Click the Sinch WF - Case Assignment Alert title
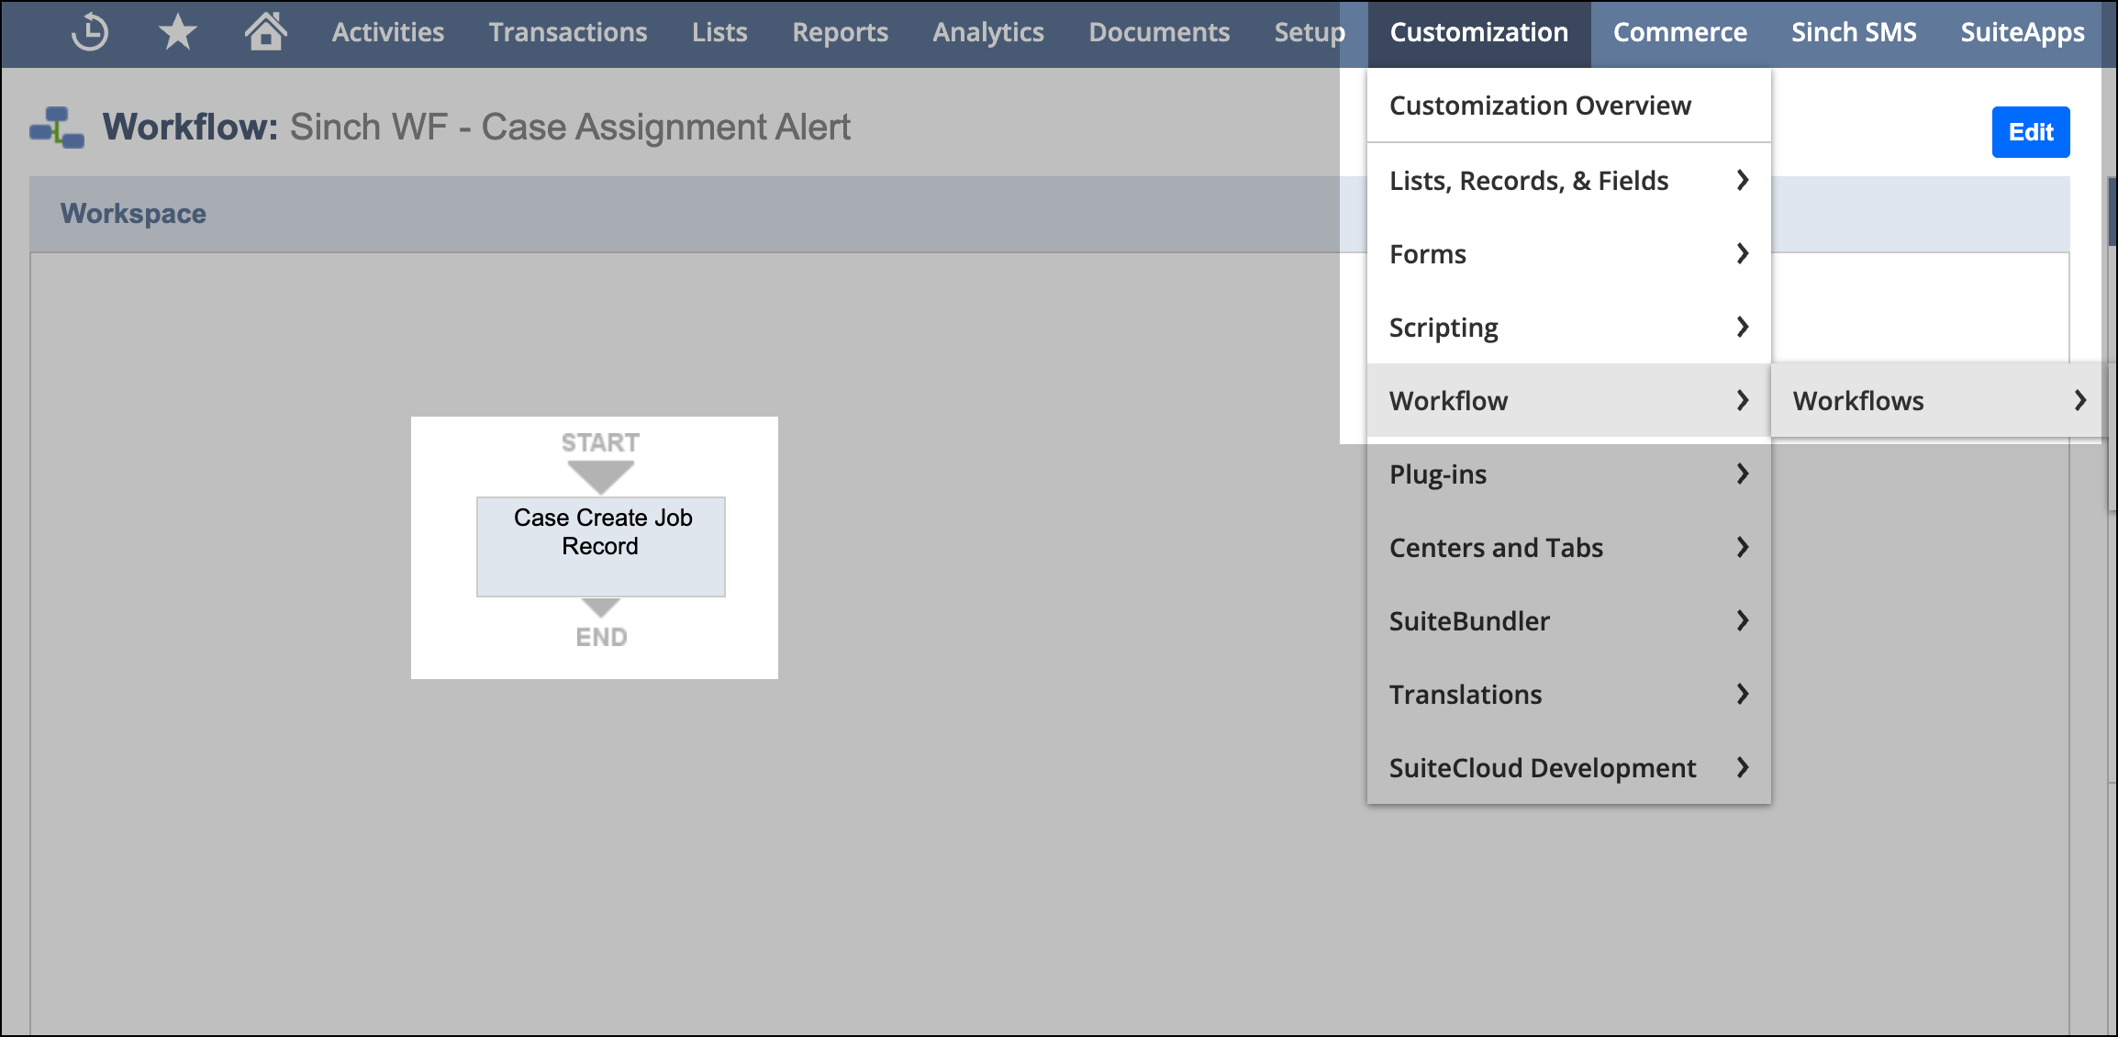2118x1037 pixels. click(x=570, y=128)
